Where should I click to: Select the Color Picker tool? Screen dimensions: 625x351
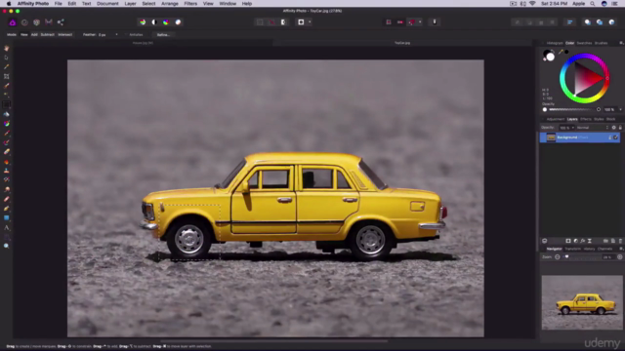click(x=7, y=67)
